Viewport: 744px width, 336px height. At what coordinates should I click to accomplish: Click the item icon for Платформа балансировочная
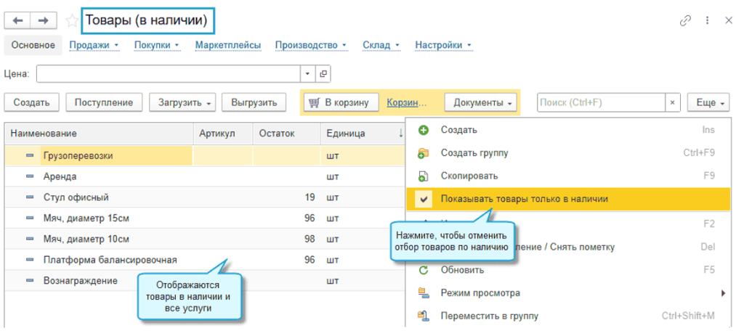[29, 260]
